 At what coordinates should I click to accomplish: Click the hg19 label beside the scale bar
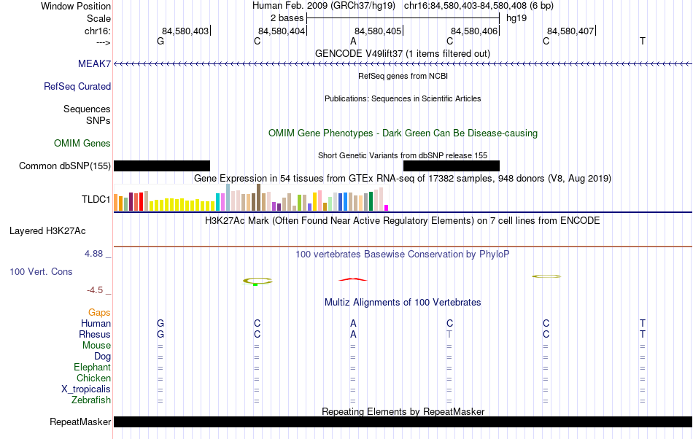point(516,18)
